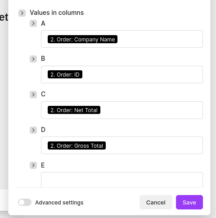216x218 pixels.
Task: Collapse the Values in columns section
Action: coord(22,13)
